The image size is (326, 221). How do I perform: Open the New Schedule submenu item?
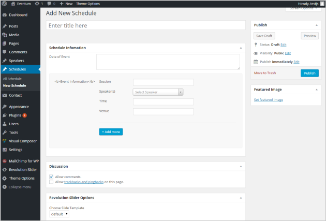point(14,85)
